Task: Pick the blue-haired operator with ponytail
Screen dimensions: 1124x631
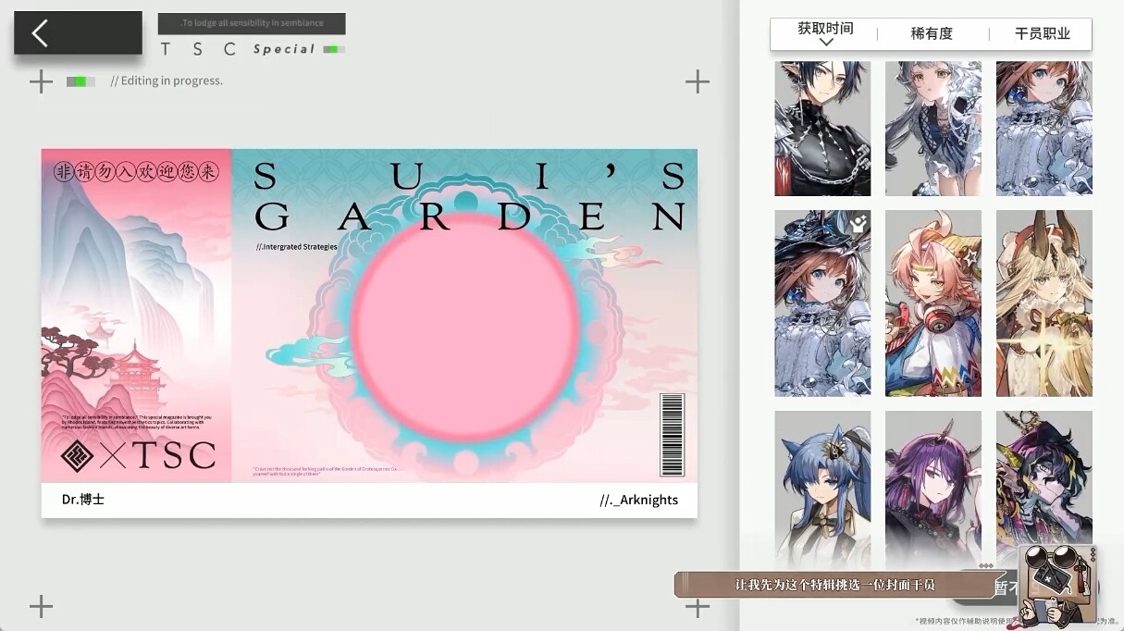Action: point(822,489)
